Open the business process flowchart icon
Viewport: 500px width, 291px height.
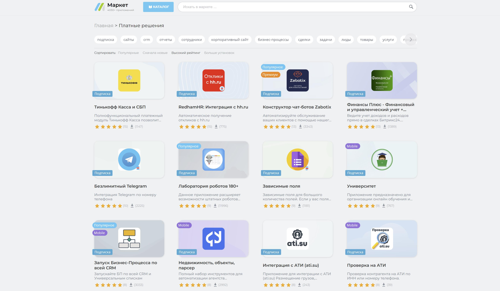pos(129,239)
